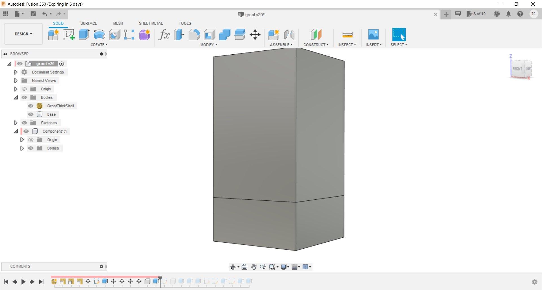Screen dimensions: 542x290
Task: Play the timeline history
Action: (23, 282)
